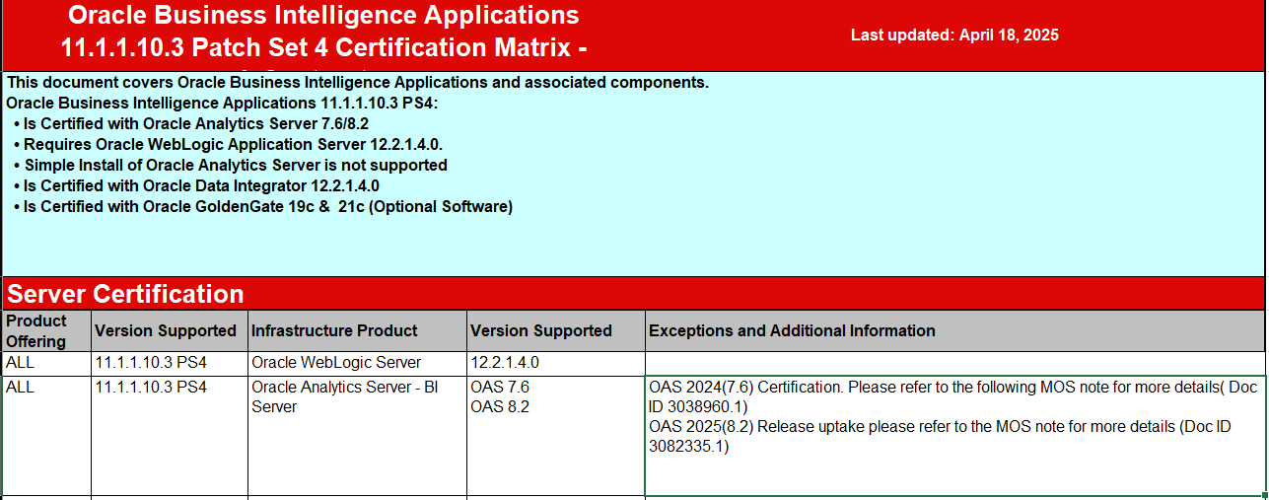Image resolution: width=1269 pixels, height=500 pixels.
Task: Click the 'OAS 7.6' version text
Action: (500, 388)
